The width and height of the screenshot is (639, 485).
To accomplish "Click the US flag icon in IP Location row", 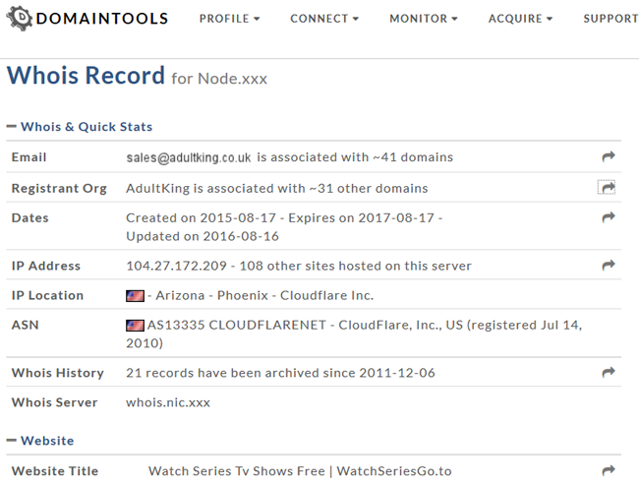I will coord(135,296).
